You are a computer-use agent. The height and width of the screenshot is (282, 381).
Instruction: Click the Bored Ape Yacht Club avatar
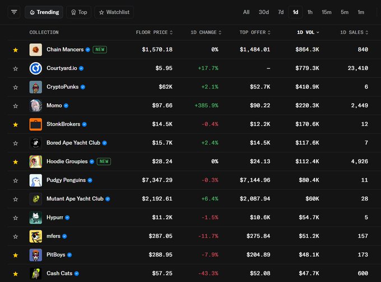(36, 143)
